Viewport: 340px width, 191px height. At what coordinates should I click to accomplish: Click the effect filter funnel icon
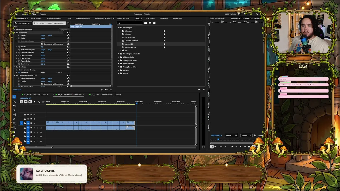(x=102, y=90)
